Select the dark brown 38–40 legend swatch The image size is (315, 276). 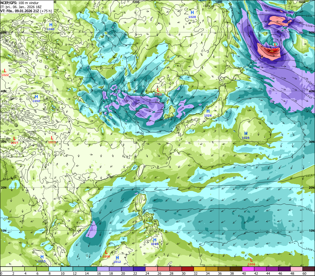click(236, 269)
